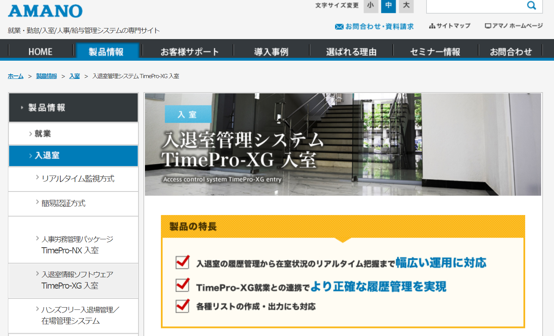Click the TimePro-XG 入室 banner image
The image size is (554, 336).
pyautogui.click(x=343, y=144)
